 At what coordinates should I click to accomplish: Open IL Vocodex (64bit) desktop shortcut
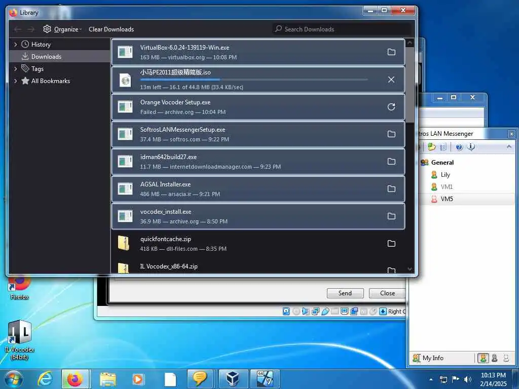[19, 340]
